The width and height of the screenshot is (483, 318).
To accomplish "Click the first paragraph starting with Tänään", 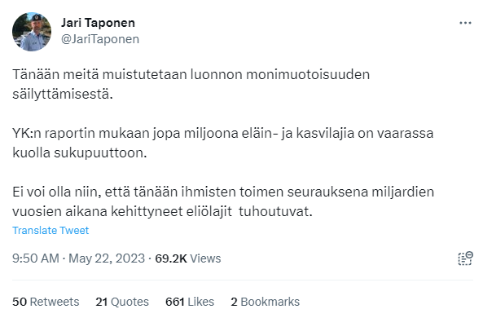I will click(x=191, y=84).
